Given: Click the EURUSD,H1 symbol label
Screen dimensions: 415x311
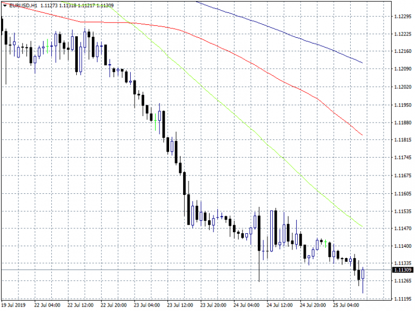Looking at the screenshot, I should coord(24,5).
